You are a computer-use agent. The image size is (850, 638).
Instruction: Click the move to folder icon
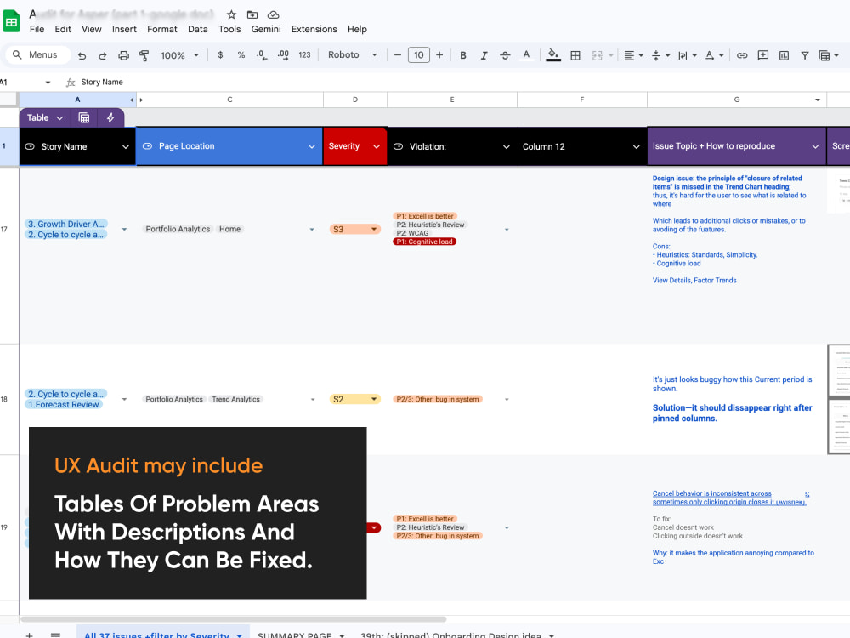pyautogui.click(x=252, y=14)
